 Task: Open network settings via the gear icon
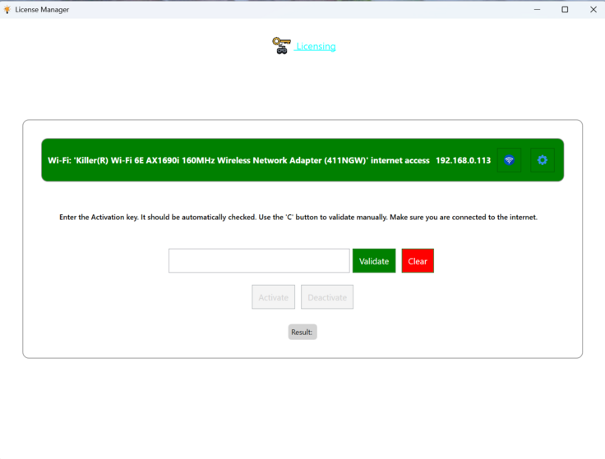tap(542, 160)
